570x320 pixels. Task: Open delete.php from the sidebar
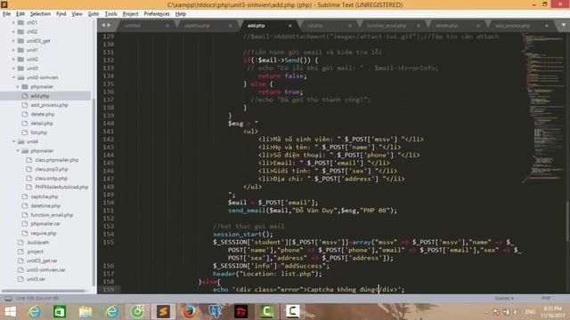tap(42, 114)
